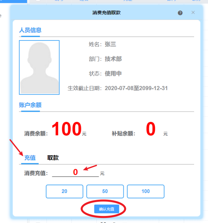Image resolution: width=208 pixels, height=223 pixels.
Task: Click the 确认充值 button
Action: pos(107,209)
